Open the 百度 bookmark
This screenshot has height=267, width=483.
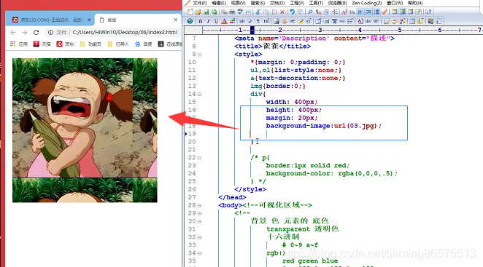point(144,44)
